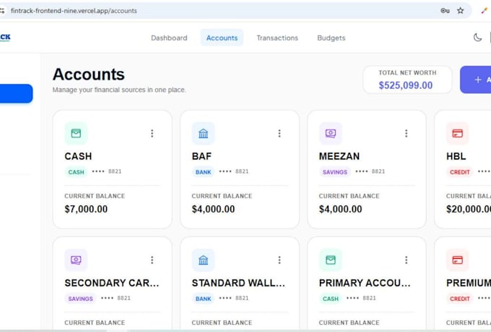Open the BAF account three-dot menu

click(x=279, y=133)
